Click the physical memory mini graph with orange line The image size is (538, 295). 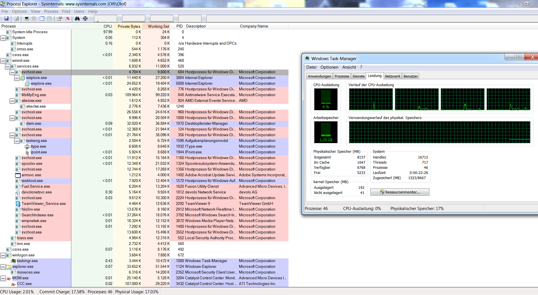(162, 19)
